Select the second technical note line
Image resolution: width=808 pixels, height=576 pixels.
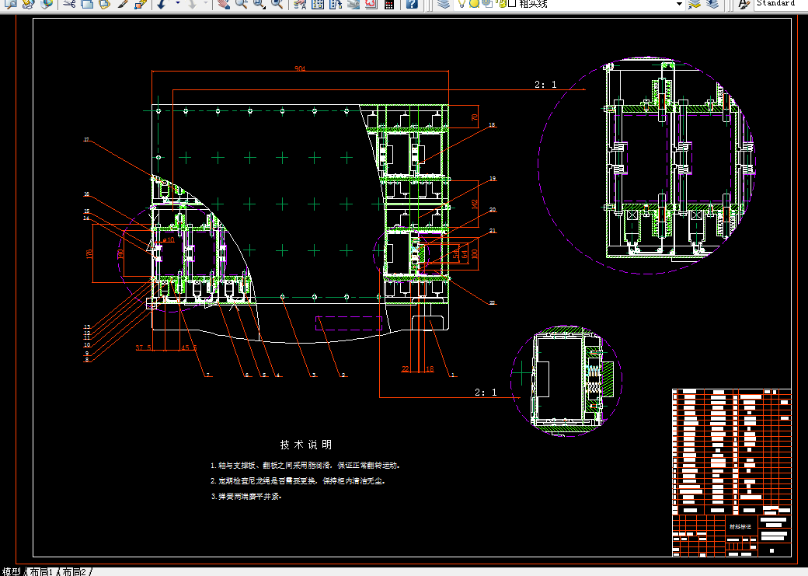[298, 480]
